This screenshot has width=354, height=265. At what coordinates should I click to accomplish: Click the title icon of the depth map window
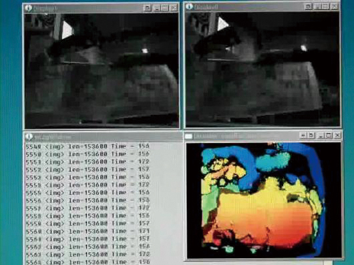189,136
